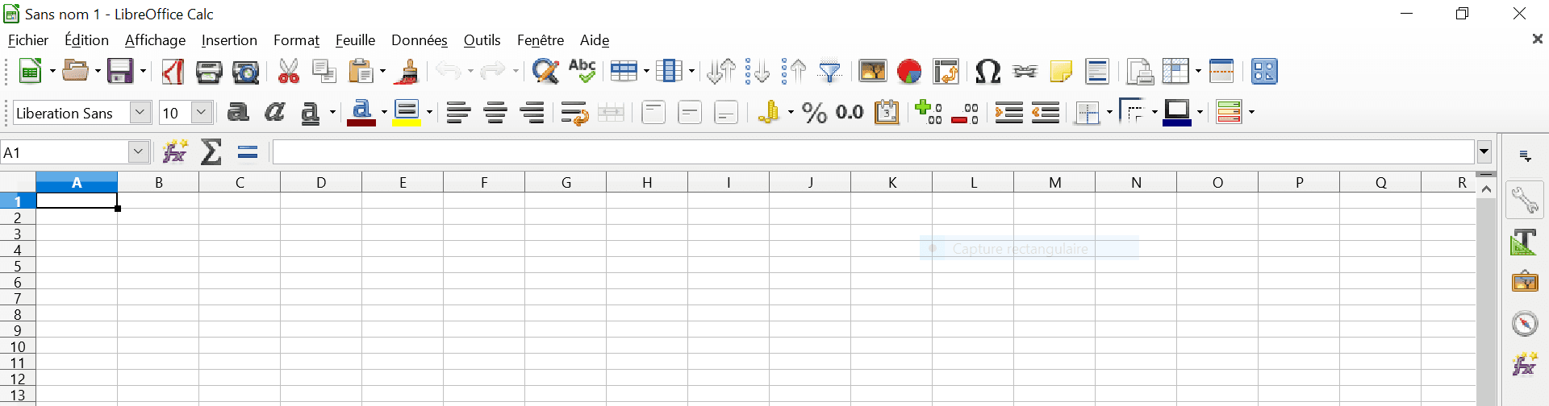Open sidebar Navigator compass icon
The image size is (1549, 406).
pyautogui.click(x=1525, y=324)
